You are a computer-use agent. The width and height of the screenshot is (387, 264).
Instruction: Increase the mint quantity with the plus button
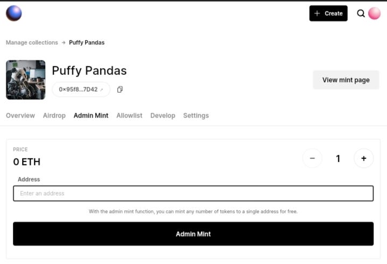(x=363, y=158)
